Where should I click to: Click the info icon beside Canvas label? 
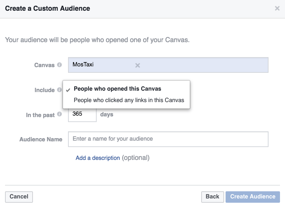coord(59,65)
